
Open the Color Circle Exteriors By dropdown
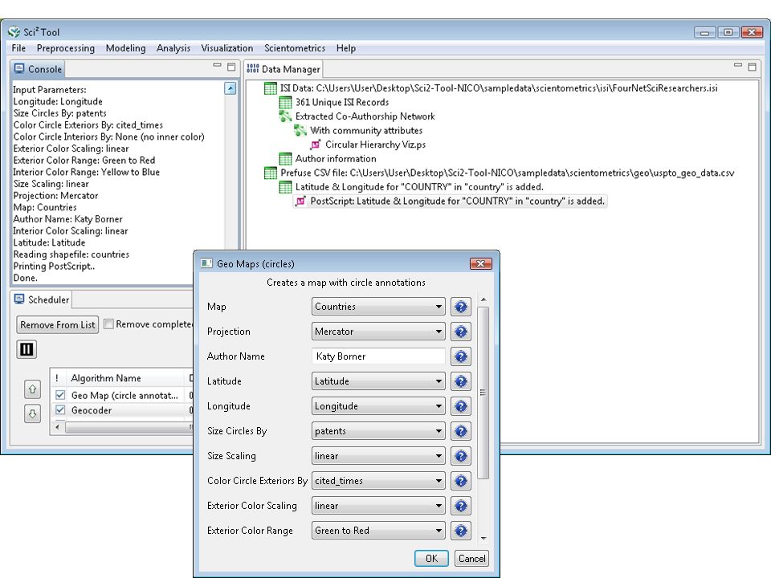coord(378,481)
